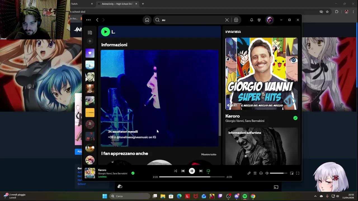
Task: Skip to next track
Action: click(201, 171)
